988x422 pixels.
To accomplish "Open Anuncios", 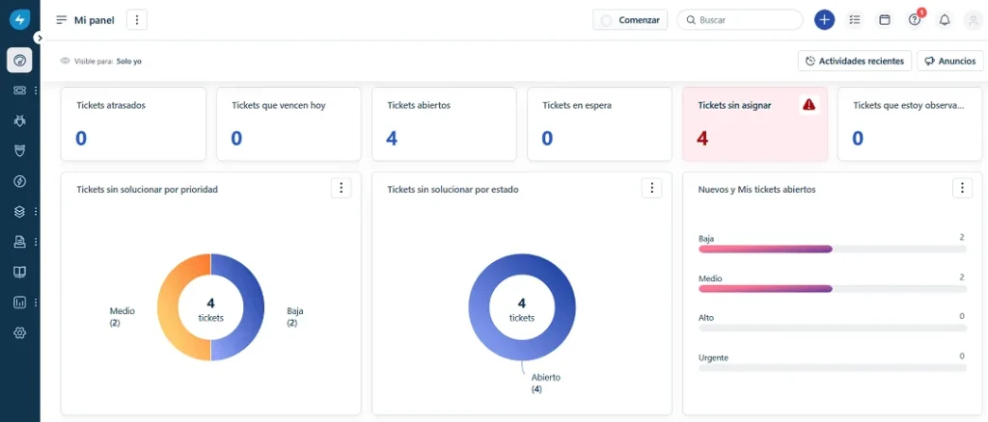I will point(950,61).
